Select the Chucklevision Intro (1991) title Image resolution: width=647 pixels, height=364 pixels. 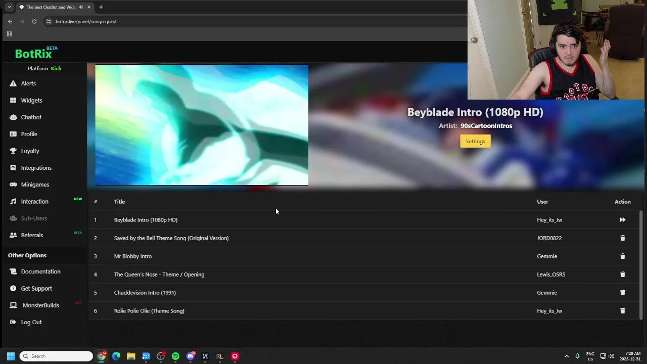[145, 293]
